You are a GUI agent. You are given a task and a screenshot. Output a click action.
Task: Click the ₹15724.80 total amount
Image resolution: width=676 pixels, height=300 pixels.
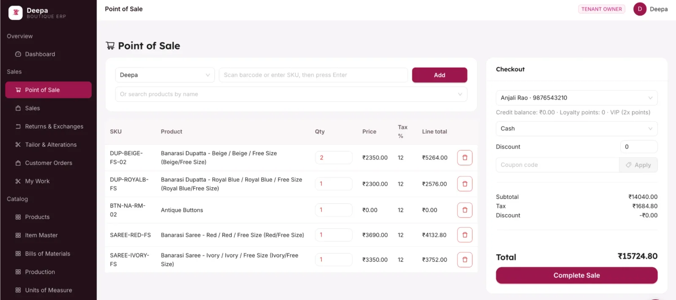(x=638, y=256)
